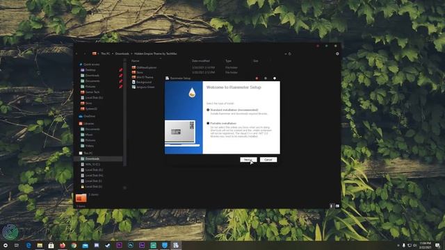Select the Portable installation radio option

[208, 124]
